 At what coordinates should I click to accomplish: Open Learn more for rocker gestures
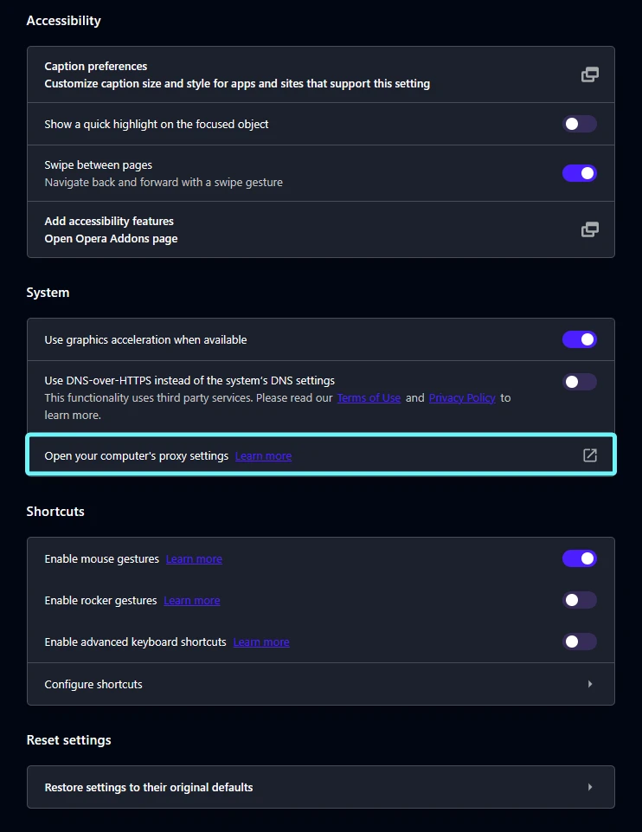192,601
